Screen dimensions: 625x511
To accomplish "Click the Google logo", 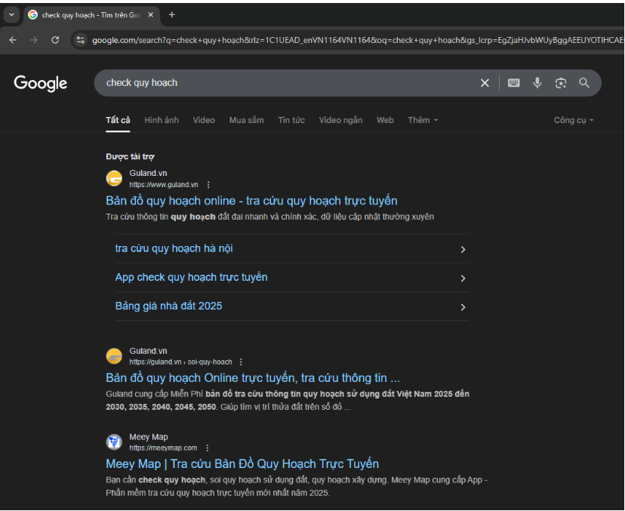I will tap(41, 83).
